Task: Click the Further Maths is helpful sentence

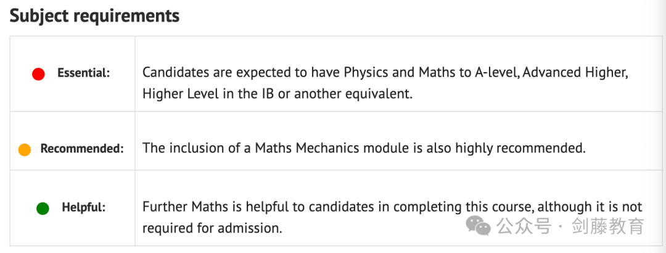Action: [x=392, y=207]
